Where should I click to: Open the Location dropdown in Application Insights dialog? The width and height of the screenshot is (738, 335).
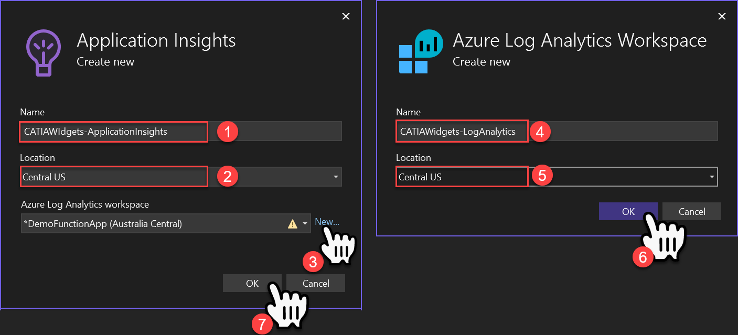coord(336,177)
